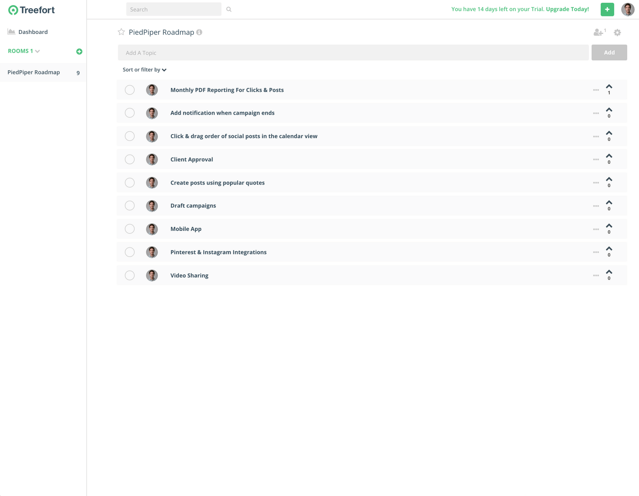639x496 pixels.
Task: Collapse the ROOMS 1 list
Action: click(x=24, y=51)
